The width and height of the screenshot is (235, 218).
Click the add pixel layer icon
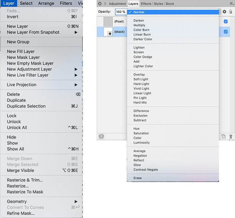tap(223, 136)
